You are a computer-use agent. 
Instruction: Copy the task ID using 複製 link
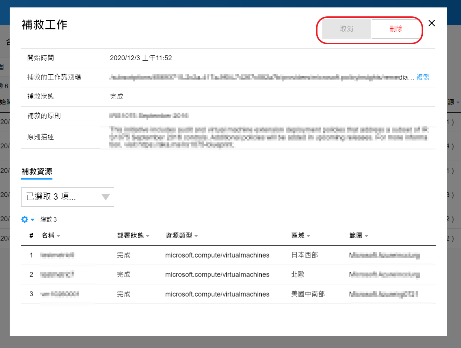(423, 77)
